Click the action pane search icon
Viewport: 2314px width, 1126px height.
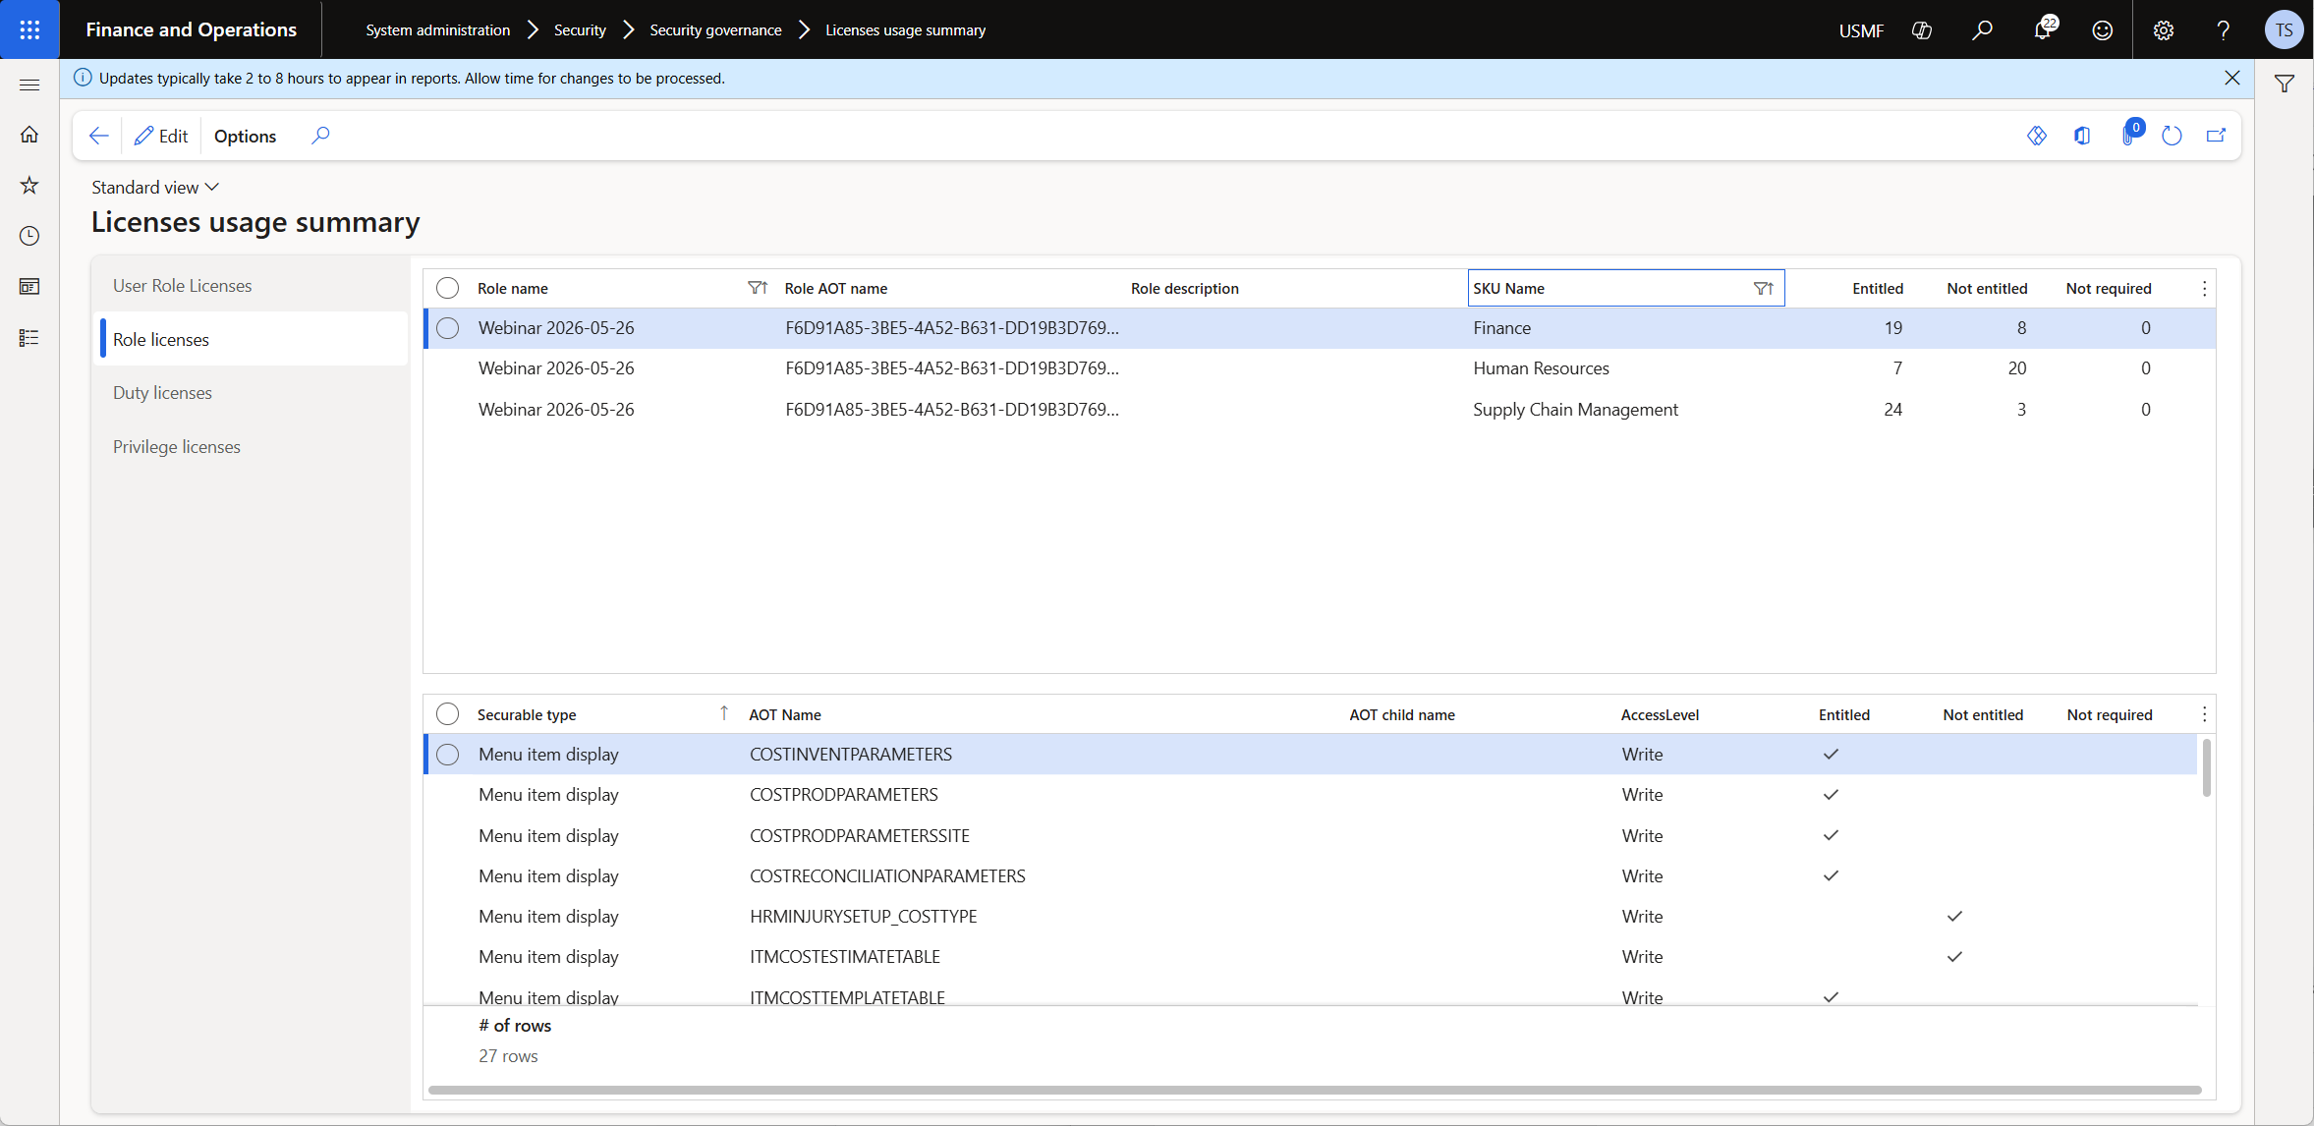tap(320, 136)
